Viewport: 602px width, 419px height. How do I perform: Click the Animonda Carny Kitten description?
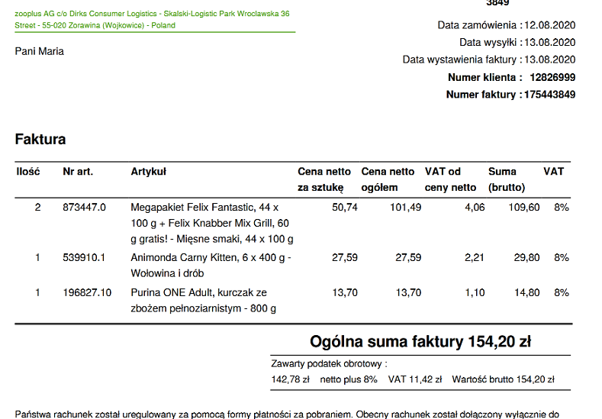[x=211, y=266]
